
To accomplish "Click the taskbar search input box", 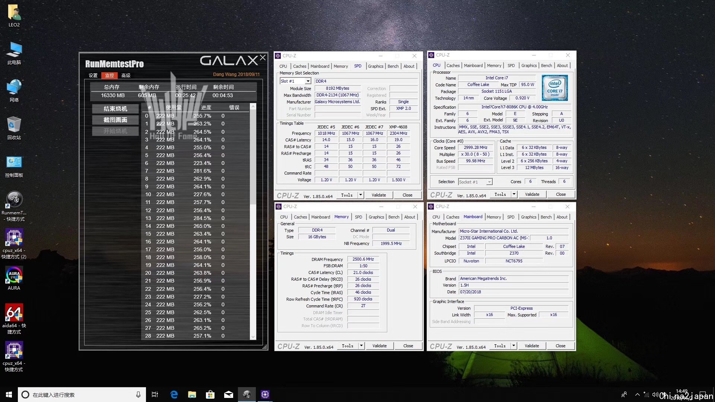I will (x=82, y=395).
